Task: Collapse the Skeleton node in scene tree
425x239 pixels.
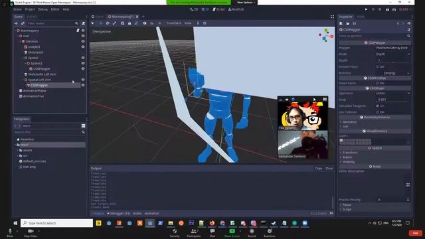Action: (21, 41)
